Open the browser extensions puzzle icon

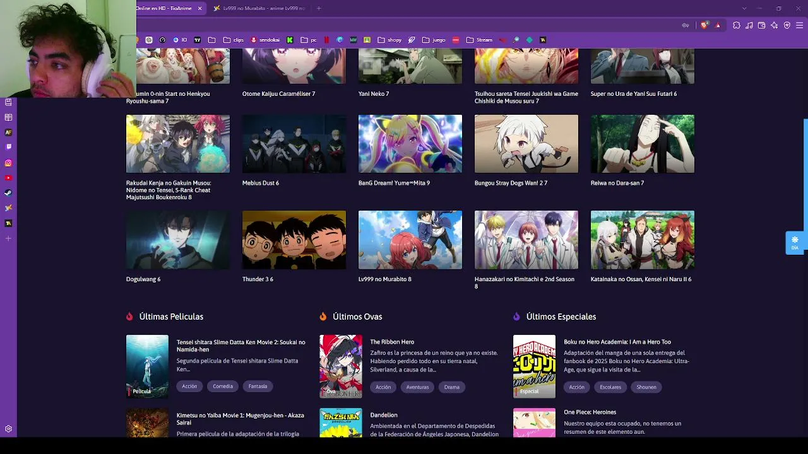pyautogui.click(x=736, y=25)
